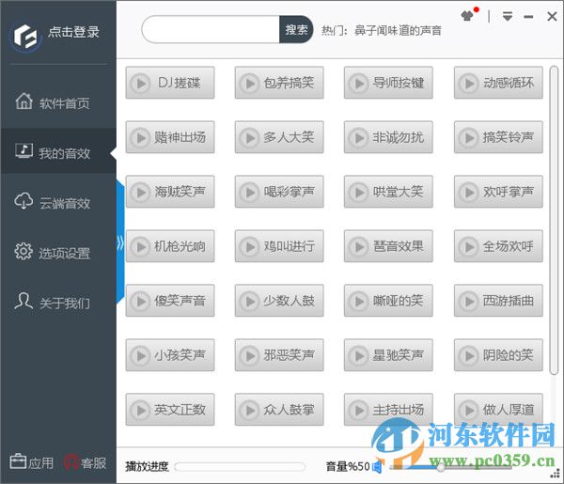
Task: Play the 哄堂大笑 sound effect
Action: tap(388, 192)
